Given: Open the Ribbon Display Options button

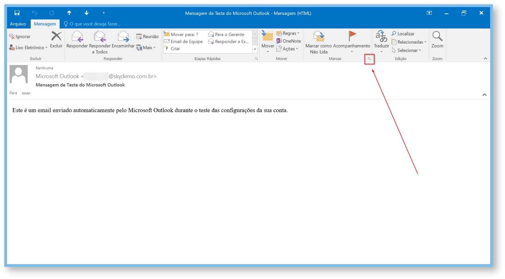Looking at the screenshot, I should point(429,13).
